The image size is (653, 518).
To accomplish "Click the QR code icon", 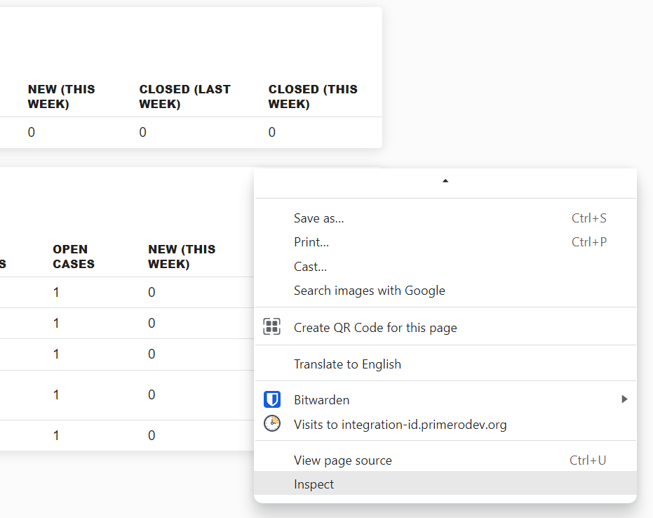I will 272,326.
